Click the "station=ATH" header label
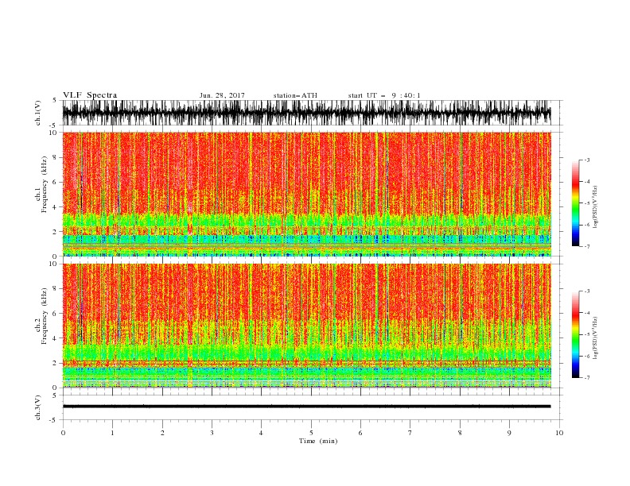 [295, 95]
